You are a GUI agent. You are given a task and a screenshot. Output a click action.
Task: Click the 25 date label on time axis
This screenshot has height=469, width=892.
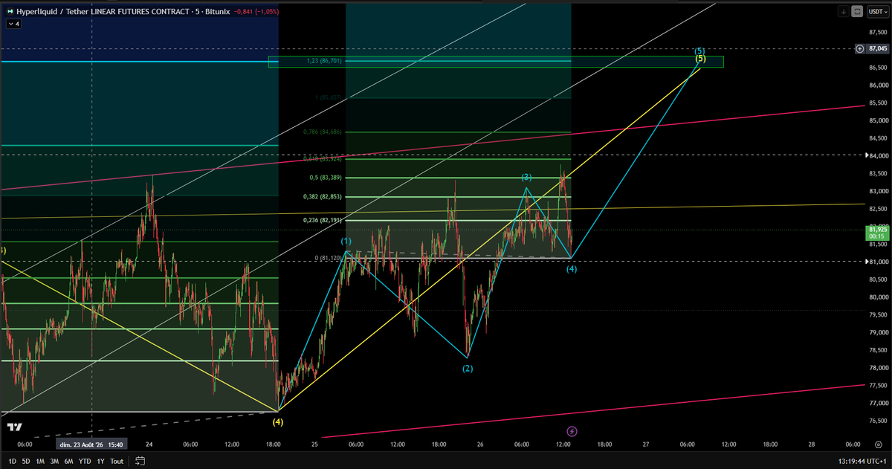click(x=315, y=444)
